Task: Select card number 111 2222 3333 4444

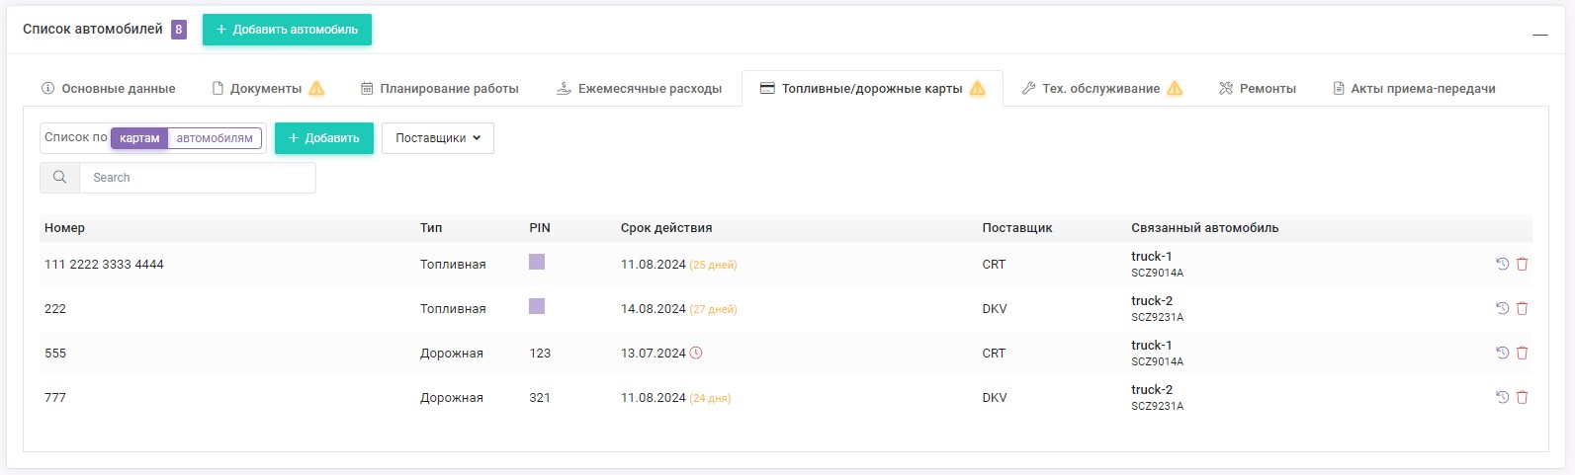Action: click(x=104, y=264)
